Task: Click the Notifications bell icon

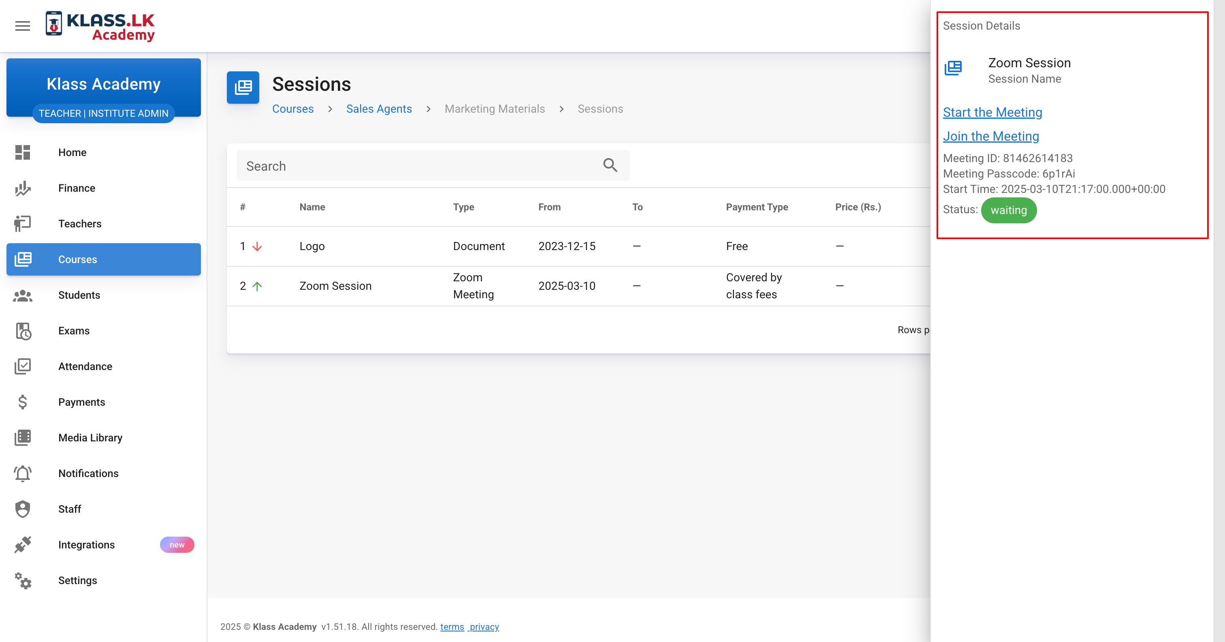Action: tap(22, 473)
